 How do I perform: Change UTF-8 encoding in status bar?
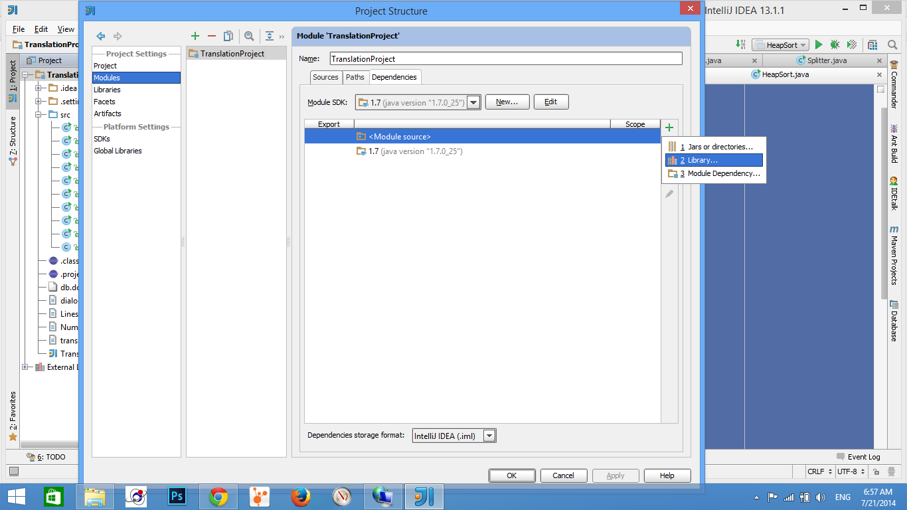coord(851,471)
